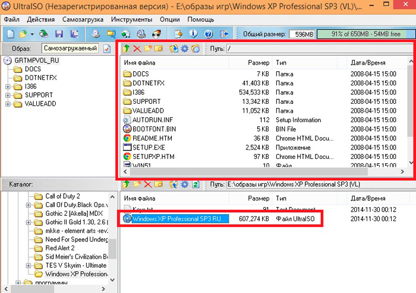Click the Up folder icon in local catalog pane
The width and height of the screenshot is (416, 293).
point(126,184)
